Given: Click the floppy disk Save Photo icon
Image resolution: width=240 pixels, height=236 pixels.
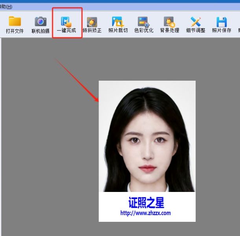Looking at the screenshot, I should 222,21.
